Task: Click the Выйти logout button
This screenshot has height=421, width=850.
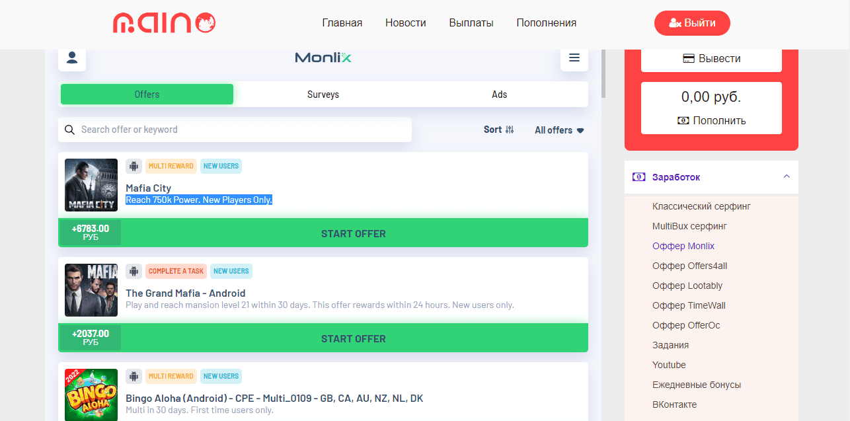Action: tap(692, 23)
